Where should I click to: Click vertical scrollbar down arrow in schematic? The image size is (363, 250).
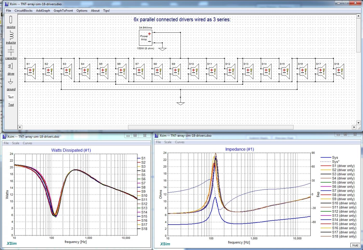point(359,123)
